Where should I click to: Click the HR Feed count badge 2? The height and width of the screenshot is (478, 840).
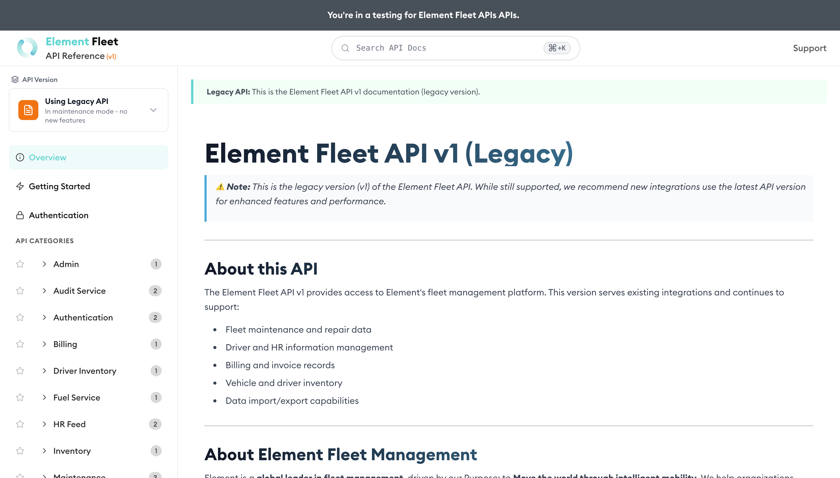tap(155, 424)
